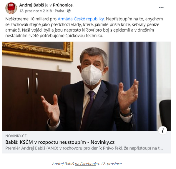176x169 pixels.
Task: Click the Andrej Babiš profile name
Action: tap(32, 5)
